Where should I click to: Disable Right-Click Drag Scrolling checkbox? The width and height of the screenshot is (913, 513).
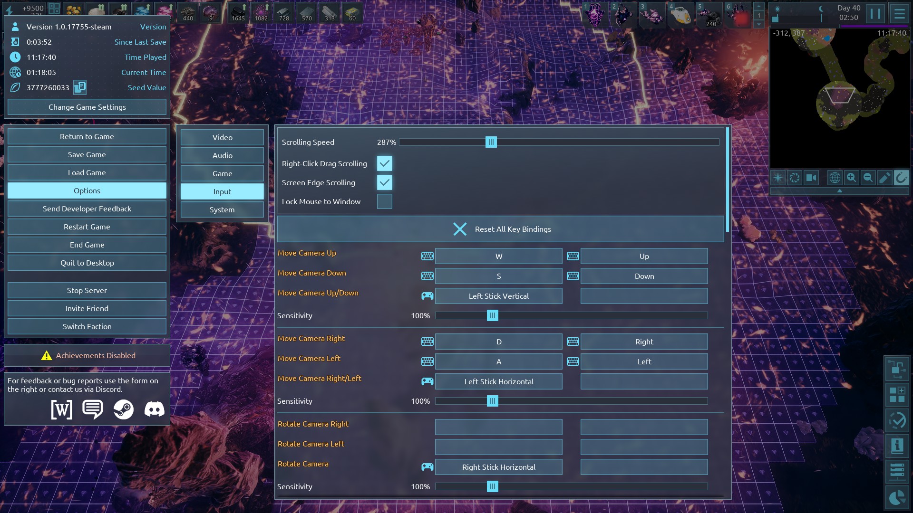384,163
